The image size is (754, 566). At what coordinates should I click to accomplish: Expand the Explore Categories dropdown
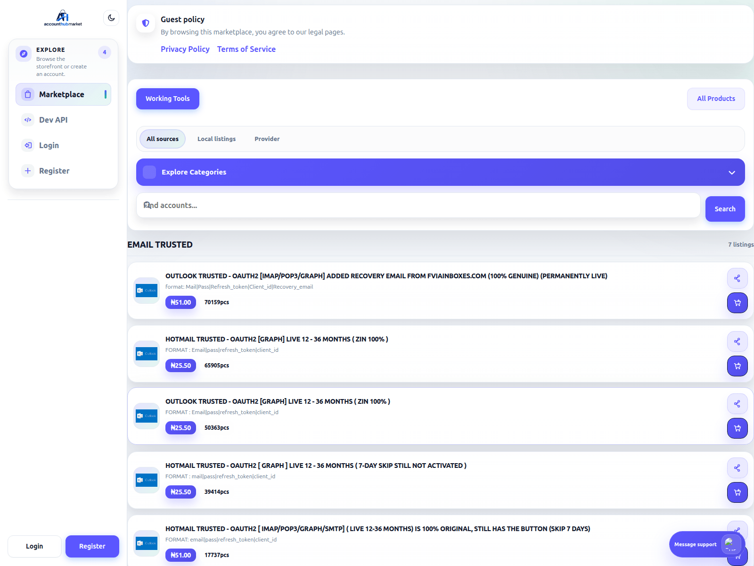[x=441, y=172]
